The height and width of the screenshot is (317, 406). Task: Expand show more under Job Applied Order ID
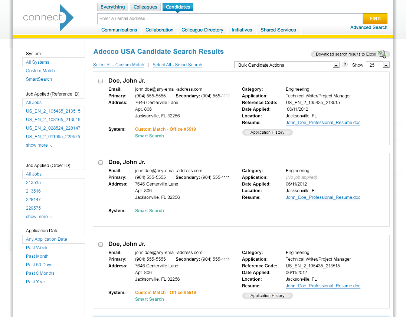click(39, 217)
